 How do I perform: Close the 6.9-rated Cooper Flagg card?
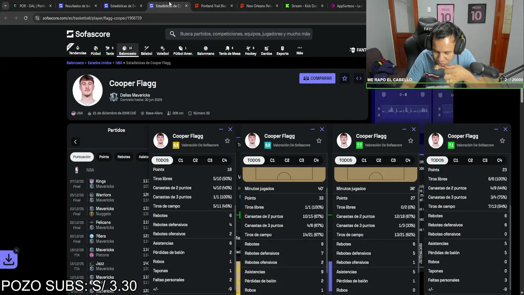[x=230, y=129]
